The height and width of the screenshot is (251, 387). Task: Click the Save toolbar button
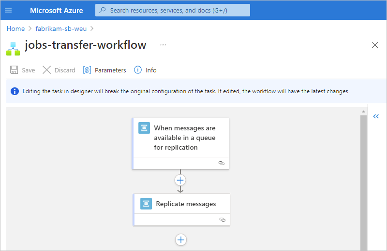23,70
